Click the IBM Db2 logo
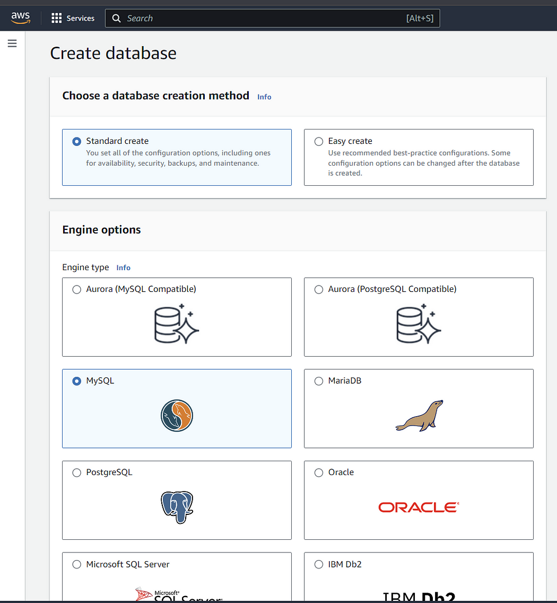This screenshot has width=557, height=603. tap(419, 597)
